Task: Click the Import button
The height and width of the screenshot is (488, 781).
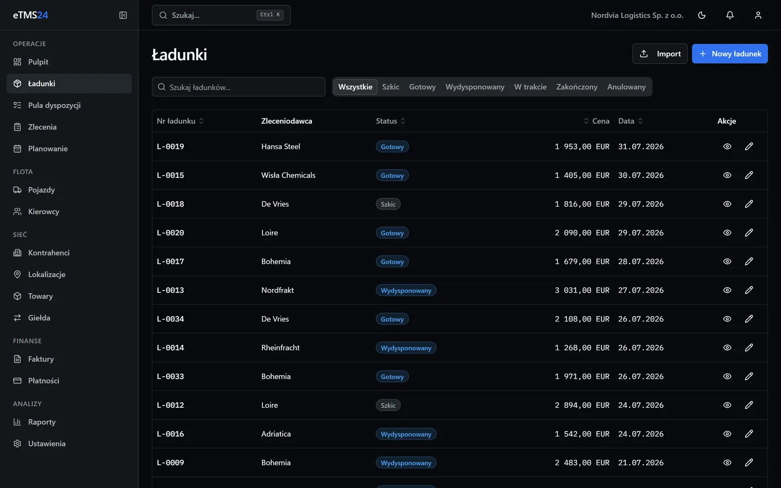Action: point(660,54)
